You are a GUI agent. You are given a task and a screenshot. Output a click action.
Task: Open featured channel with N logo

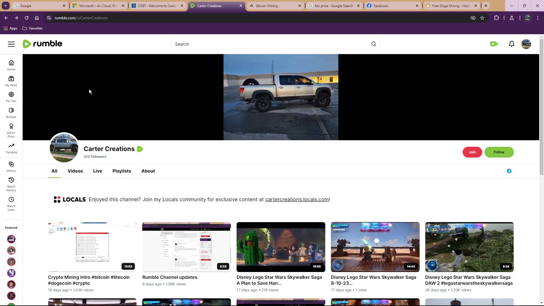(11, 273)
